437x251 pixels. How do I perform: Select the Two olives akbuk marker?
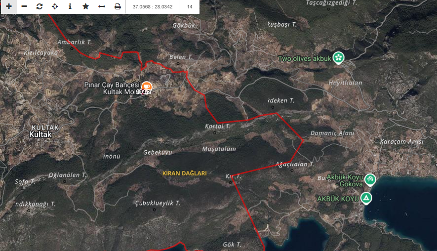pos(338,58)
